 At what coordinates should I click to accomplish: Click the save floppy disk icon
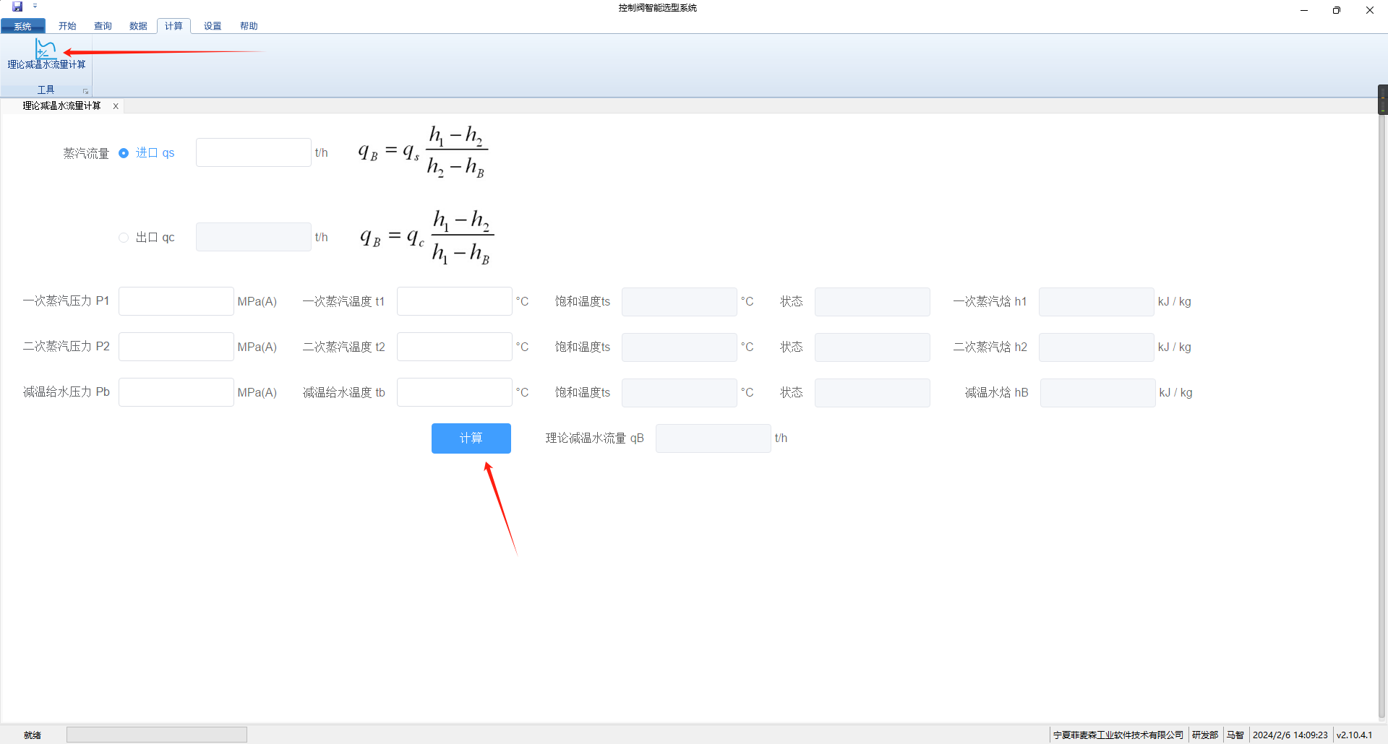17,7
